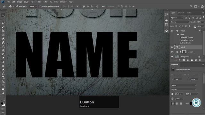Viewport: 205px width, 115px height.
Task: Open the Search magnifier in top bar
Action: [191, 6]
